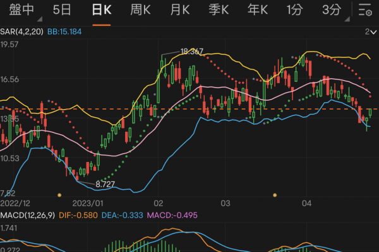Select the 日K daily candlestick tab

pyautogui.click(x=101, y=9)
